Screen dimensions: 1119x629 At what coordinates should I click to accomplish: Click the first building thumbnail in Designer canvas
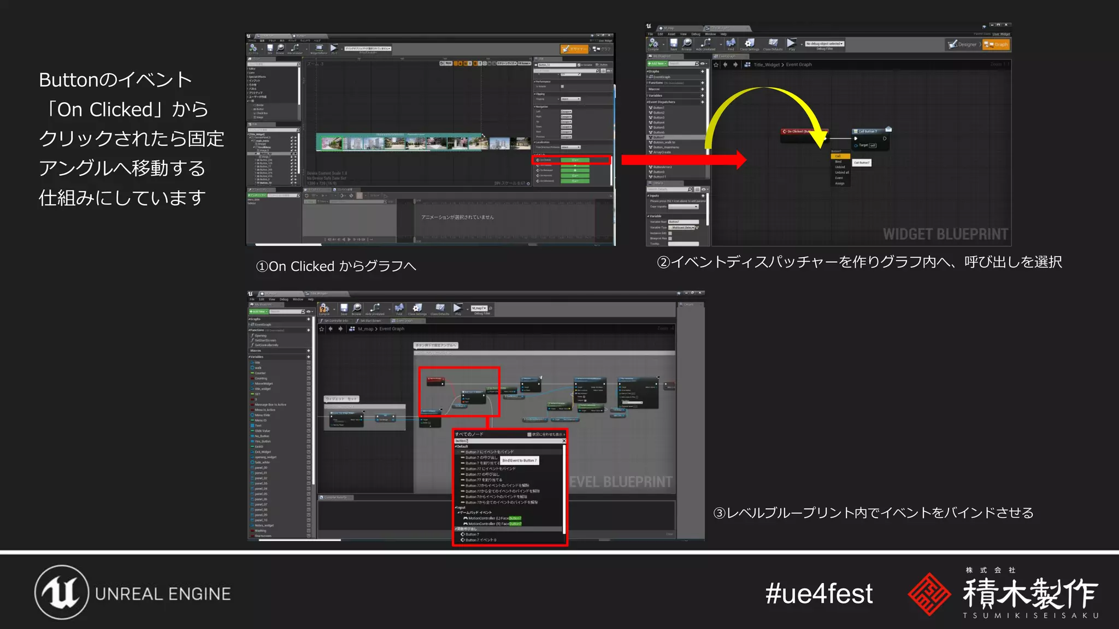(x=332, y=144)
